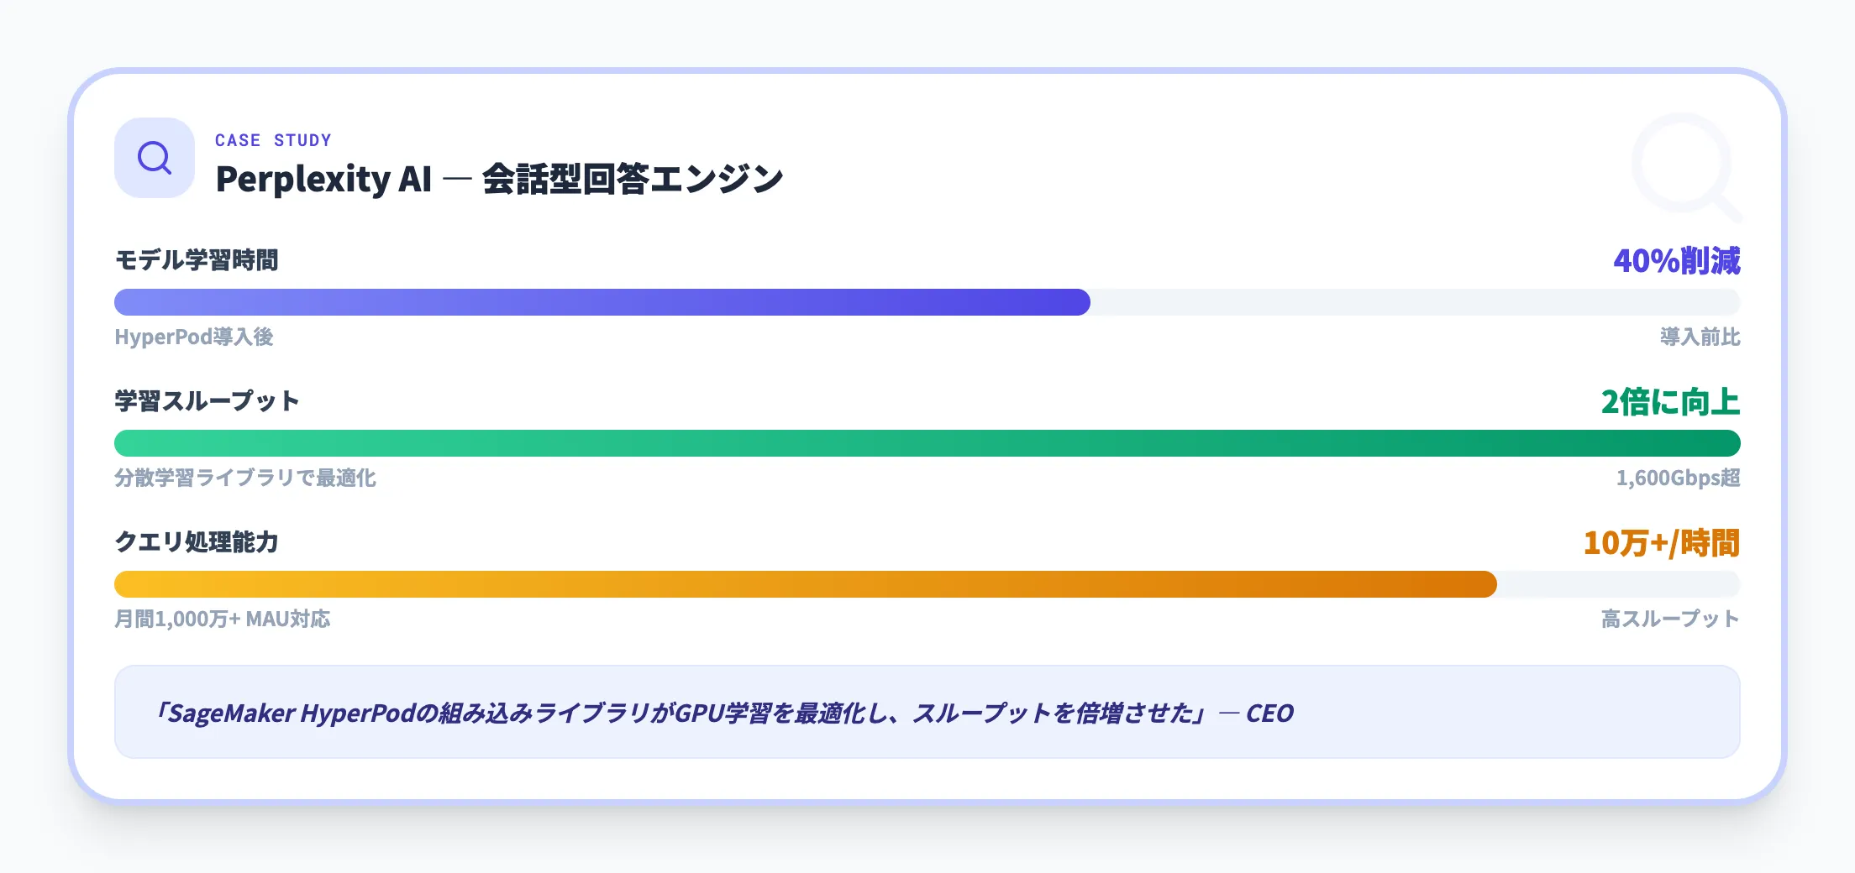Click the green 学習スループット progress bar
Image resolution: width=1855 pixels, height=873 pixels.
[927, 443]
